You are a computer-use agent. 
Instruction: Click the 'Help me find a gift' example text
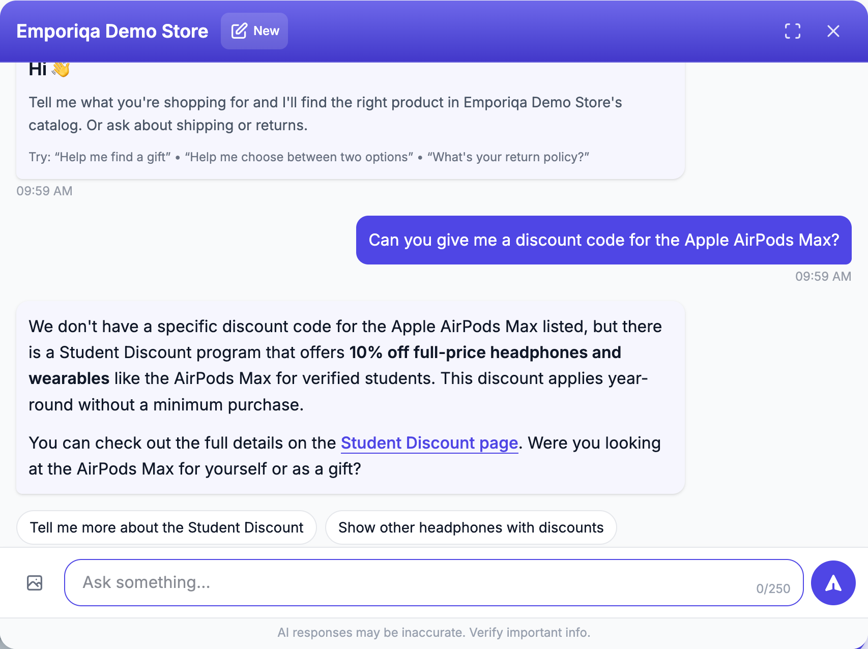point(113,157)
